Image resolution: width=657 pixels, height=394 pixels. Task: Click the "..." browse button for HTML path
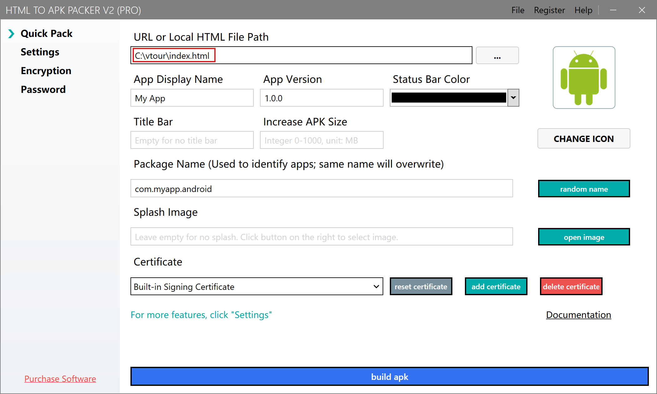click(x=497, y=55)
